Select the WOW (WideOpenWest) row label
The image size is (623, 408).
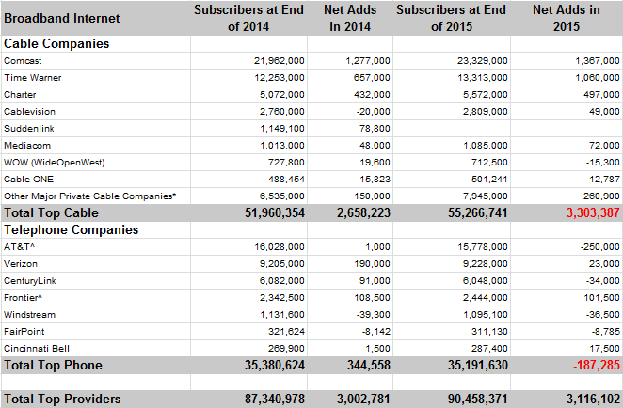(x=54, y=163)
